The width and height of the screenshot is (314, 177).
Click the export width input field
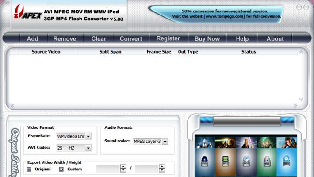(108, 169)
